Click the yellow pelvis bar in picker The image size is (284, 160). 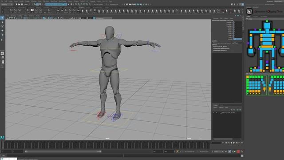(267, 47)
